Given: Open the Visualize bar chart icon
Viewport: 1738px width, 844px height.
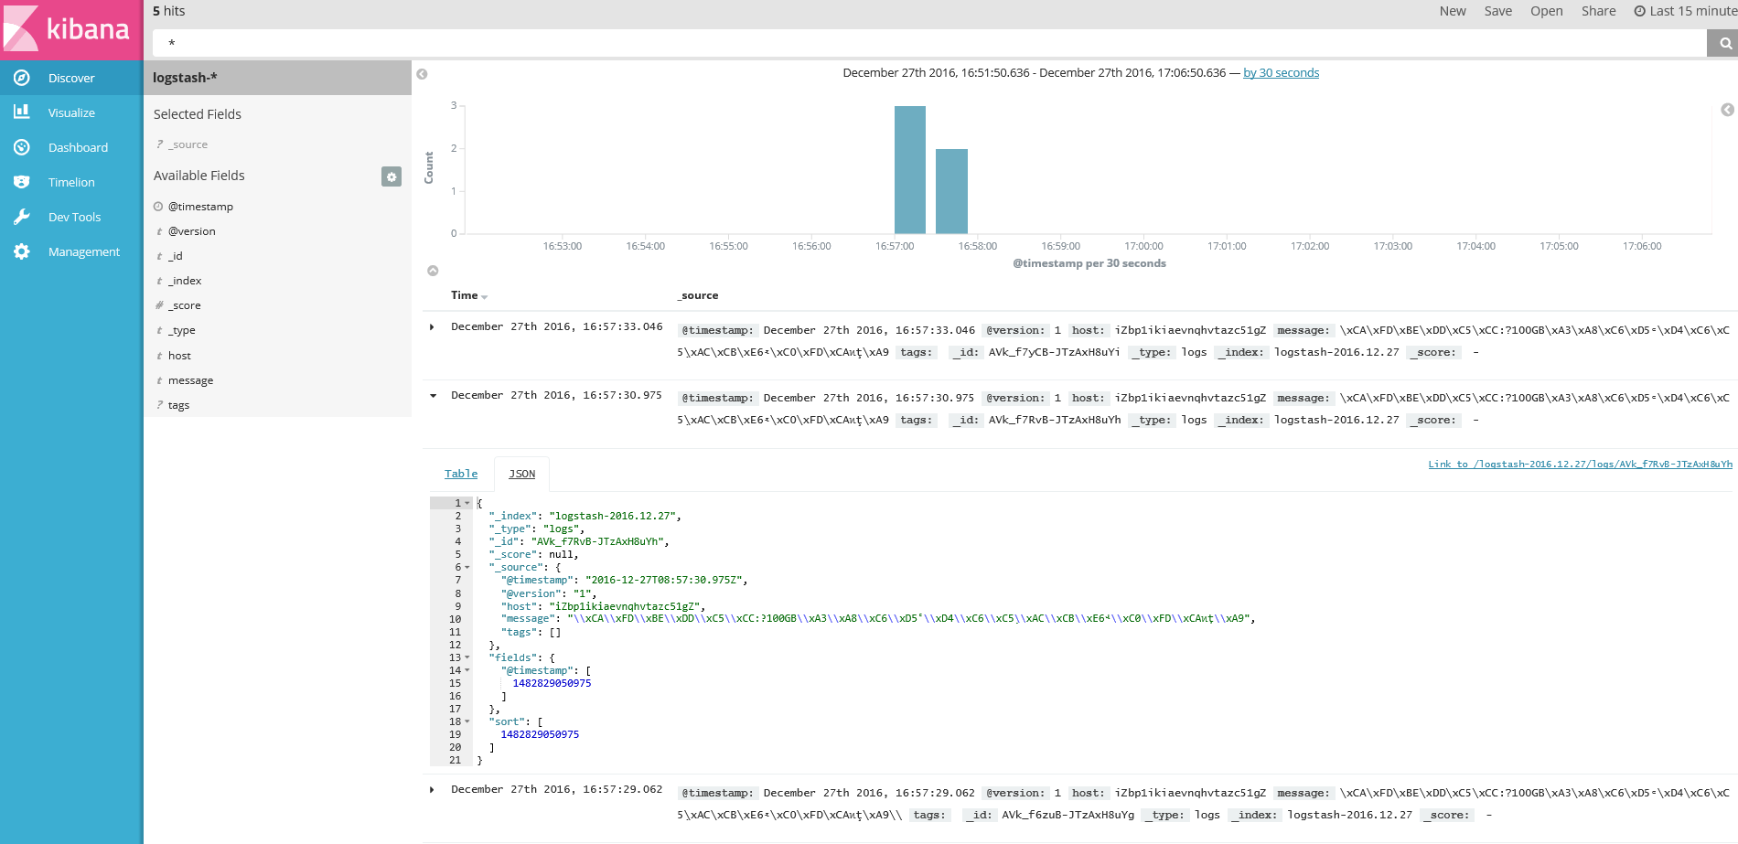Looking at the screenshot, I should pyautogui.click(x=22, y=112).
